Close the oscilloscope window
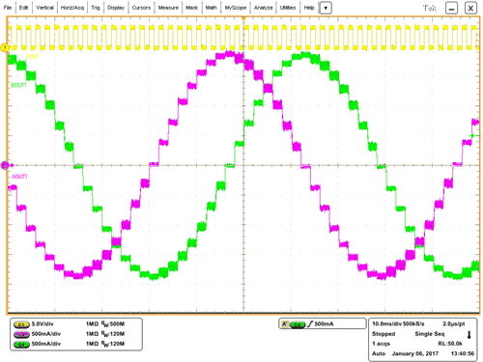 470,8
